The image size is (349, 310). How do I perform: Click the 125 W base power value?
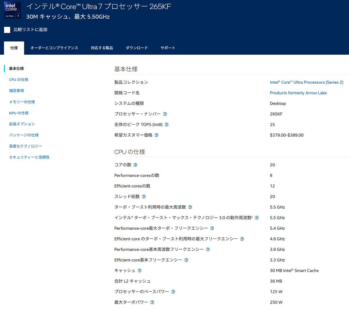276,292
